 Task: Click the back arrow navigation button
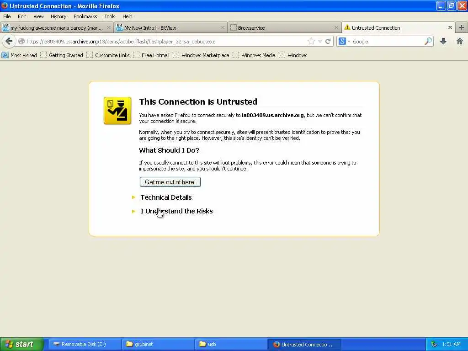pos(9,41)
